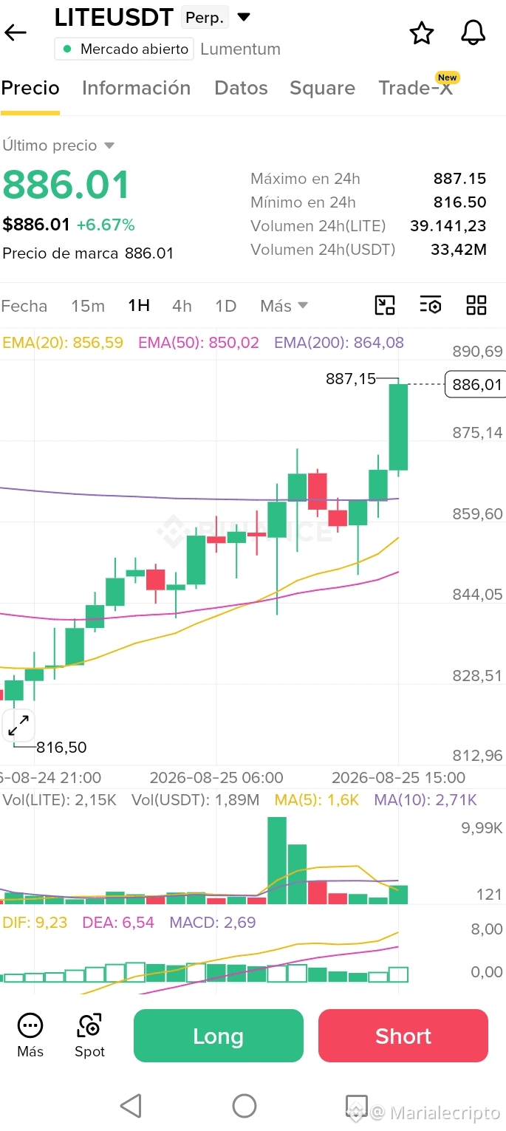Open price alert bell icon

[x=473, y=33]
